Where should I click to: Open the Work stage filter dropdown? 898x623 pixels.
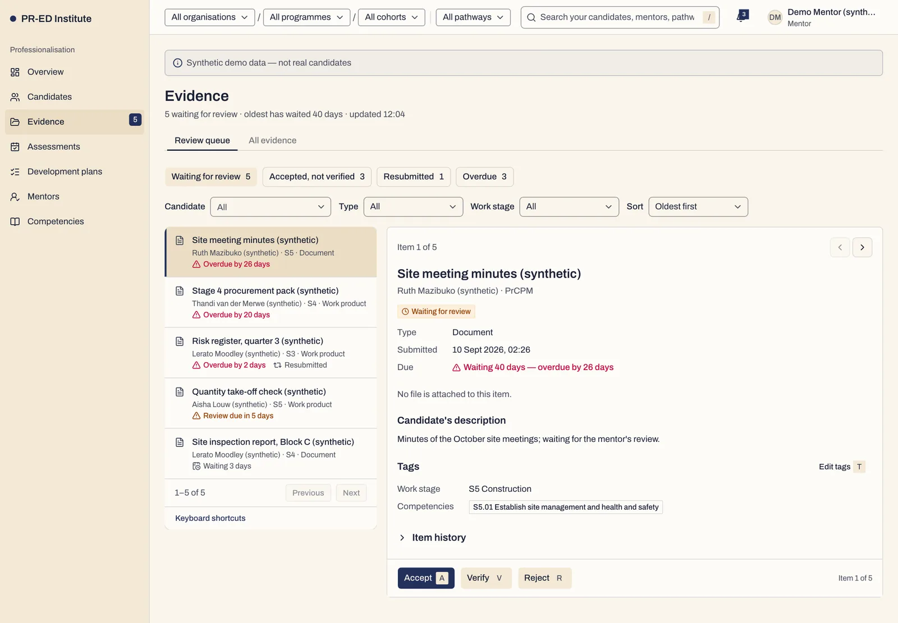coord(569,207)
